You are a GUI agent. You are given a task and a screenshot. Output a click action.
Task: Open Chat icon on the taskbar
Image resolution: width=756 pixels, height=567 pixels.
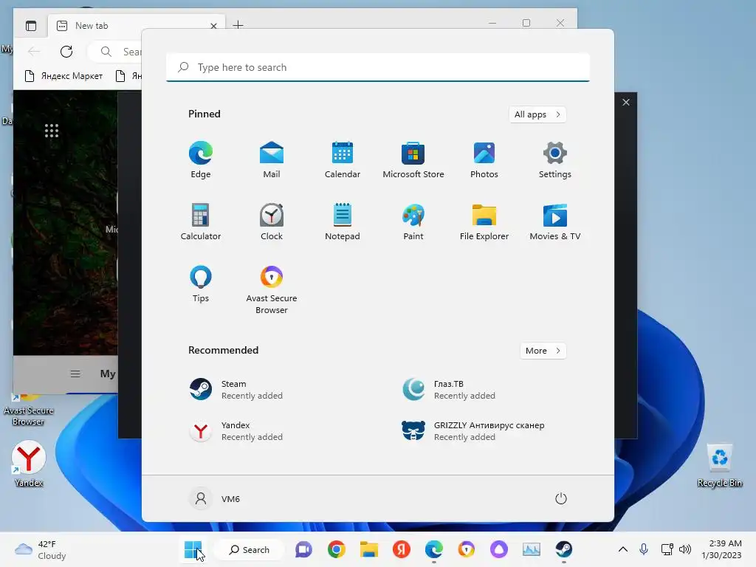(x=303, y=549)
